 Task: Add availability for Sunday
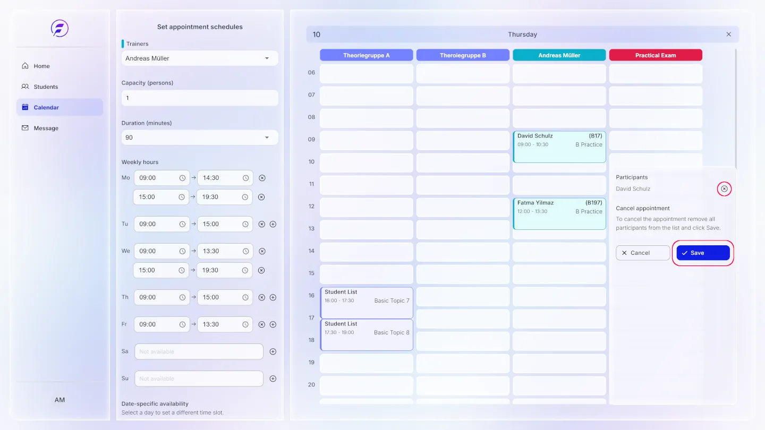point(273,379)
